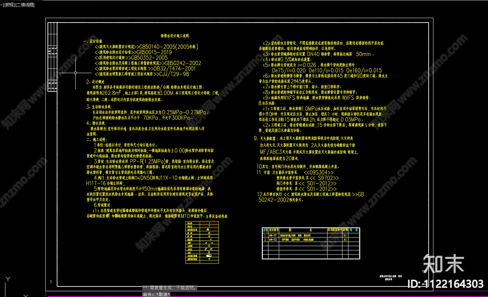Select the 3.生活给水系统 heading

tap(99, 107)
